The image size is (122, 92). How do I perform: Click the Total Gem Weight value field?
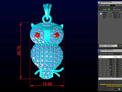[113, 5]
